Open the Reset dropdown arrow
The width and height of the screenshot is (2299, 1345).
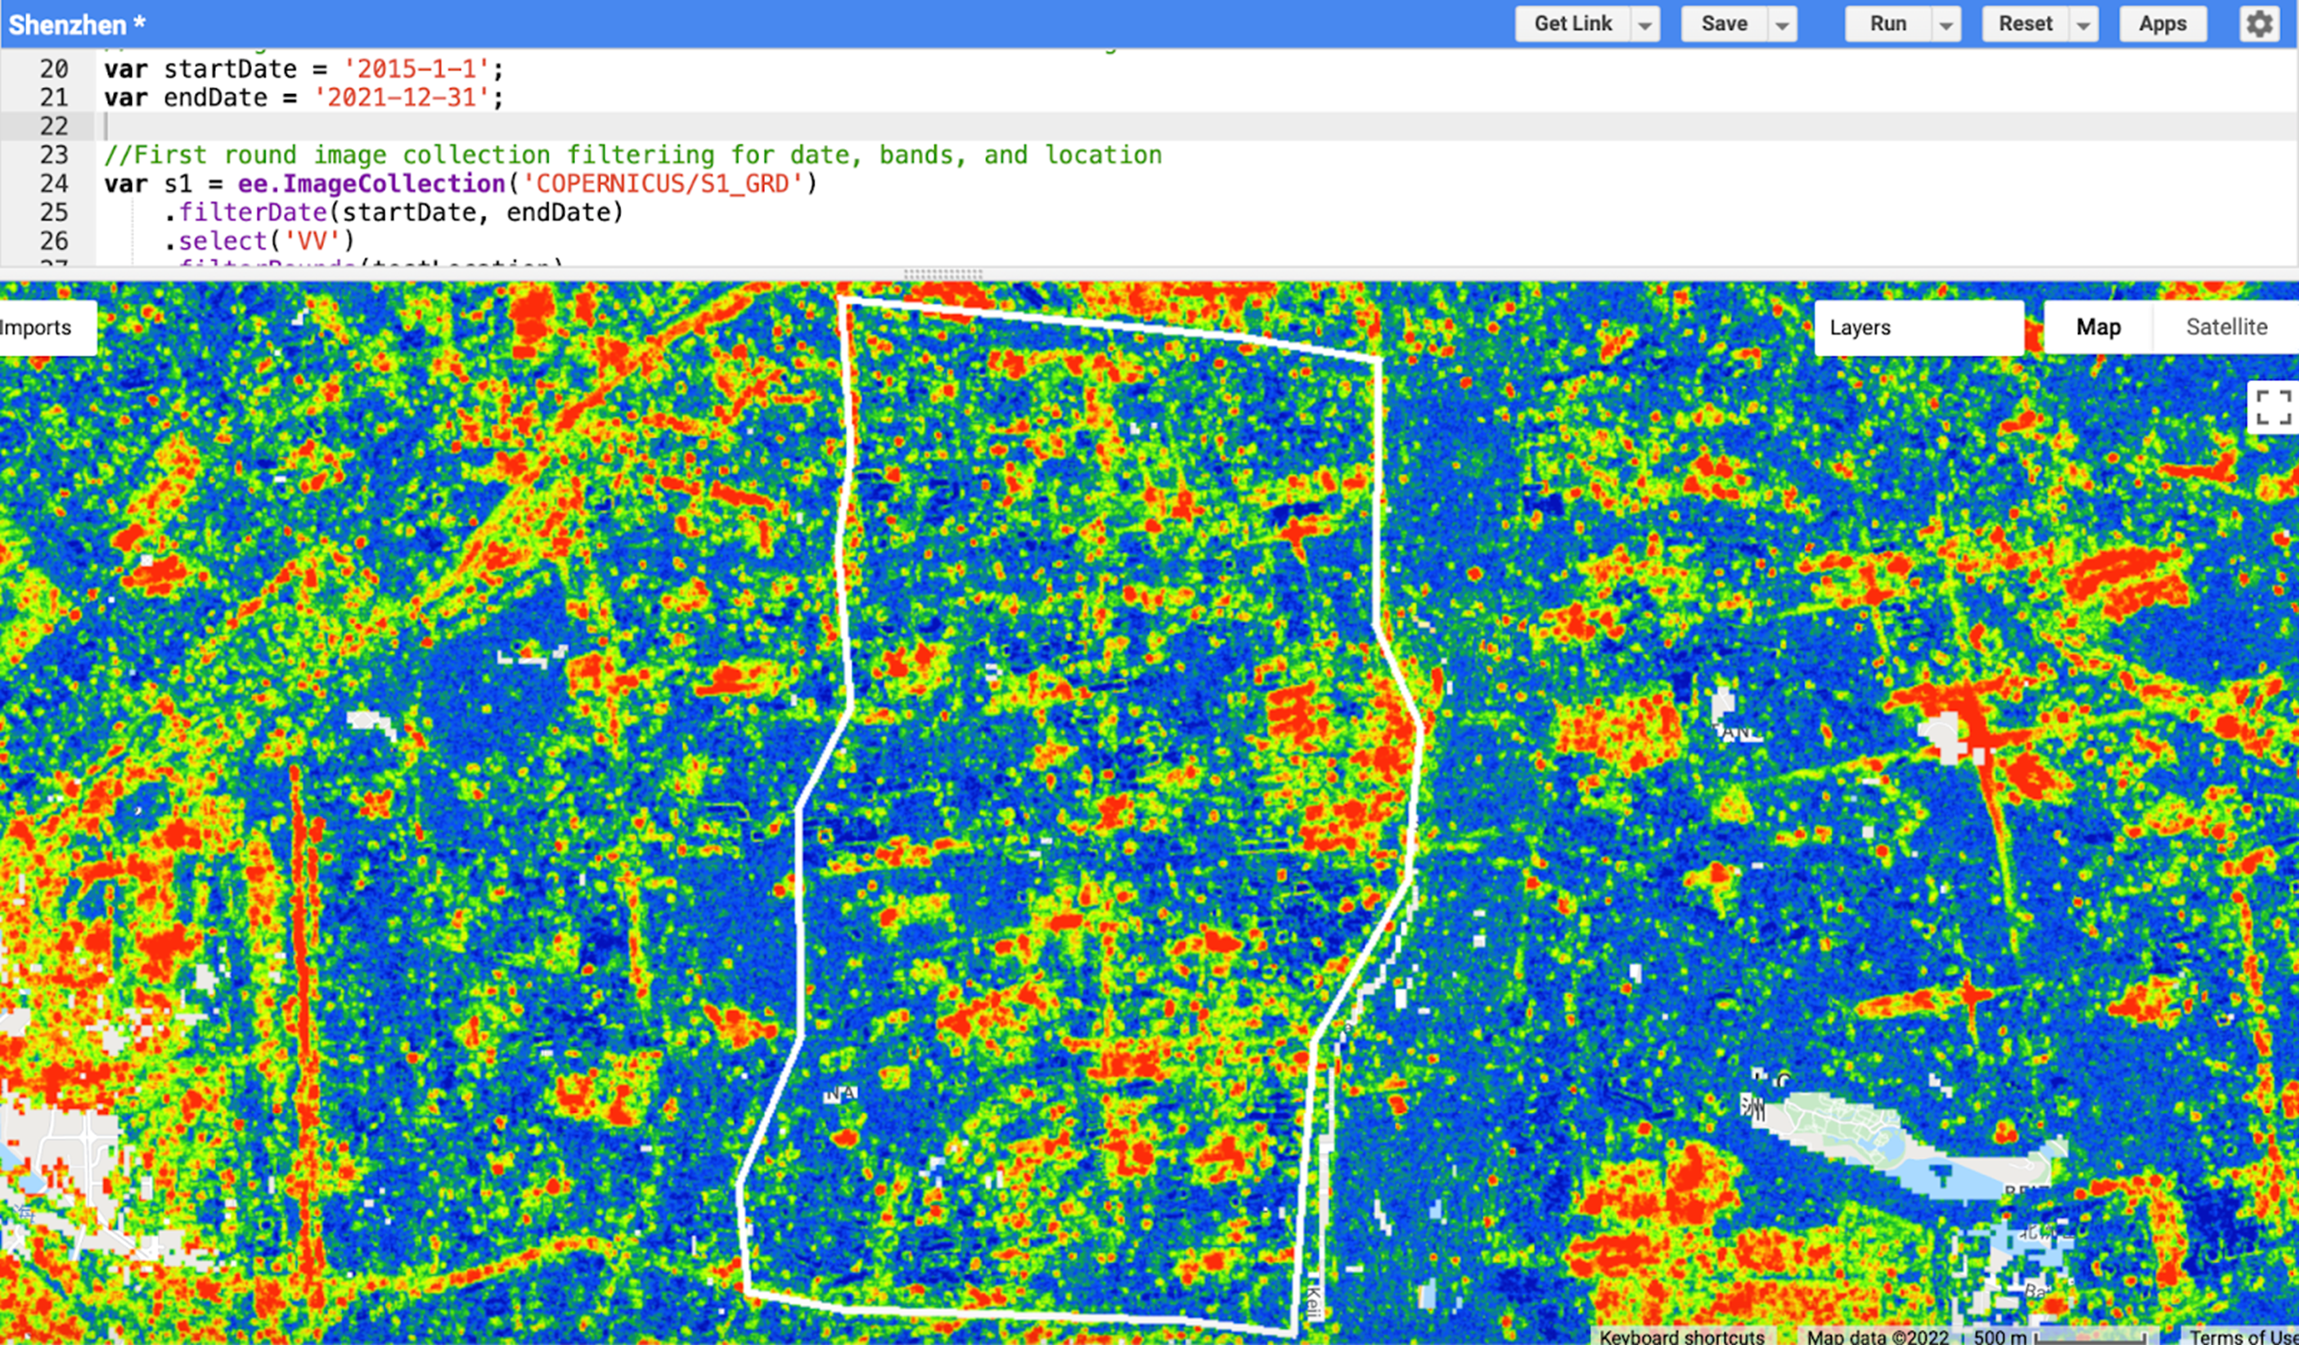[2083, 25]
